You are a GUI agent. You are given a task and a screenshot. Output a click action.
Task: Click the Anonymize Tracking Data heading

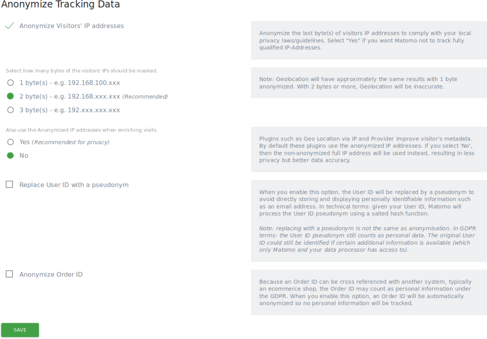coord(62,5)
